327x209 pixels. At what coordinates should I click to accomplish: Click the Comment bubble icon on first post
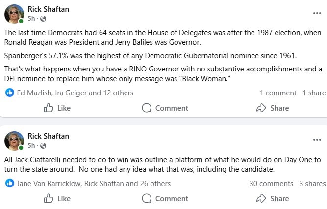(x=147, y=108)
